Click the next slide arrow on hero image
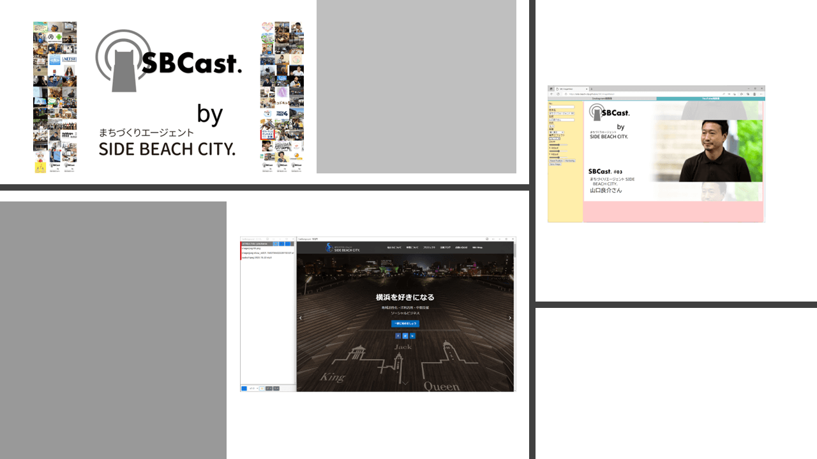Viewport: 817px width, 459px height. 509,317
